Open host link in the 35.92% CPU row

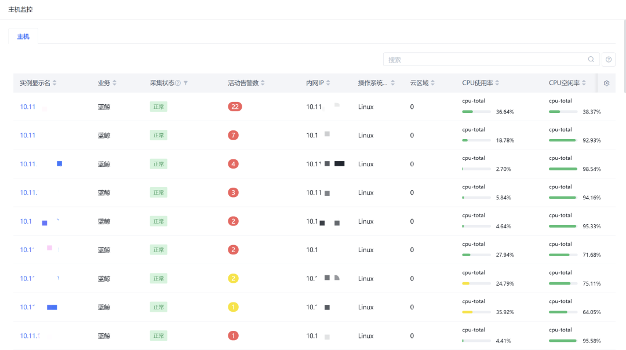coord(27,307)
